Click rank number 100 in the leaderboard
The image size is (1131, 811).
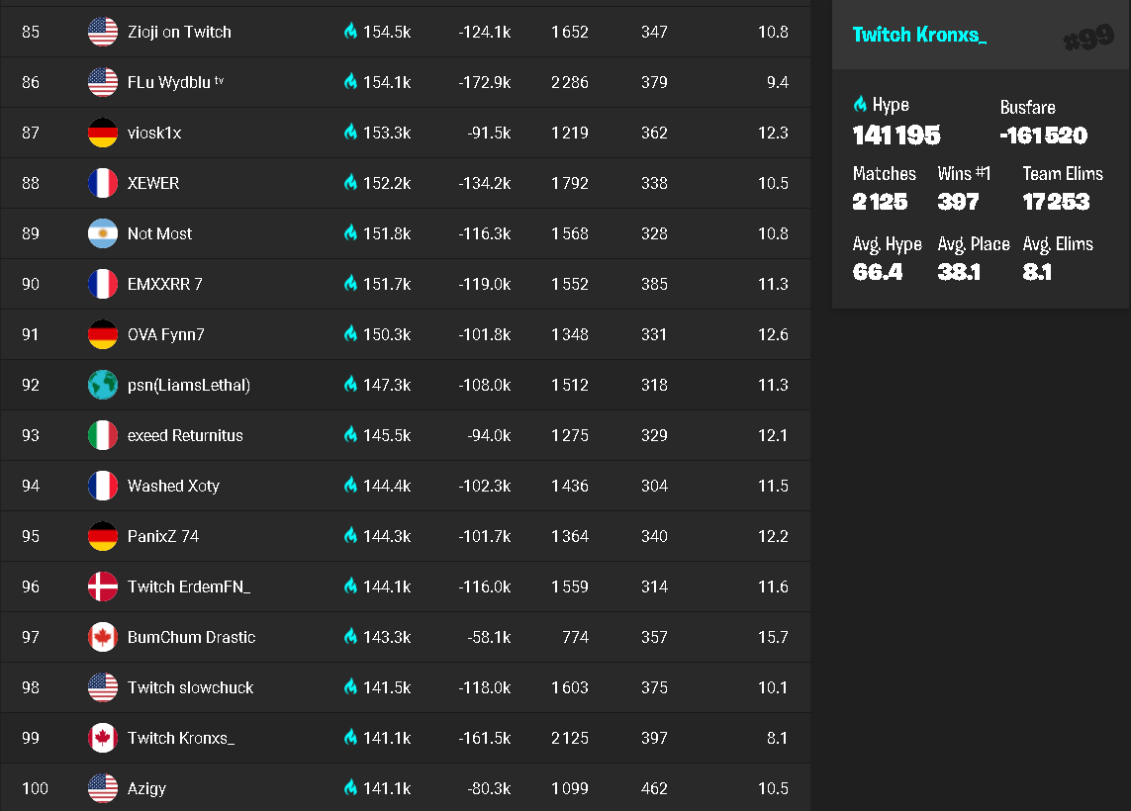coord(35,788)
